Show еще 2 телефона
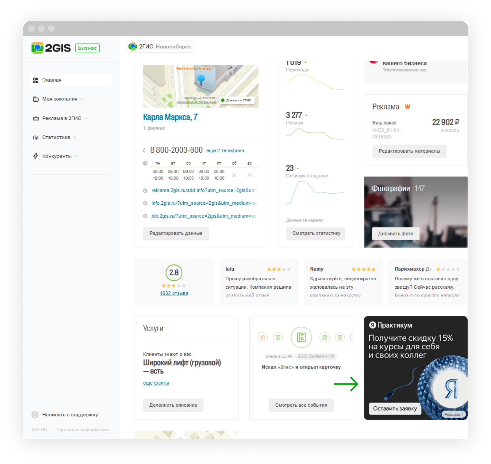491x464 pixels. pyautogui.click(x=225, y=151)
